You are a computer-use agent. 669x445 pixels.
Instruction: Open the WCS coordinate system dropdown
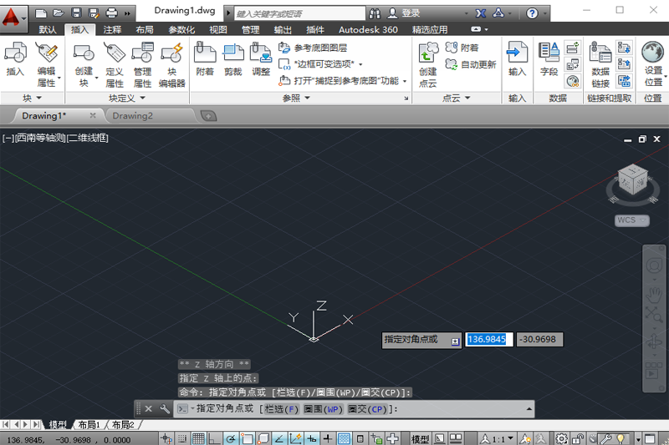(x=632, y=220)
